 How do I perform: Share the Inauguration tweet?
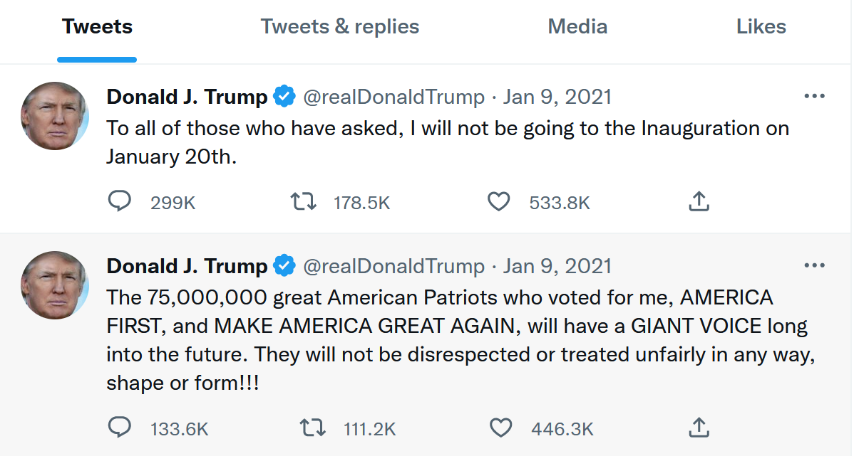click(x=699, y=202)
